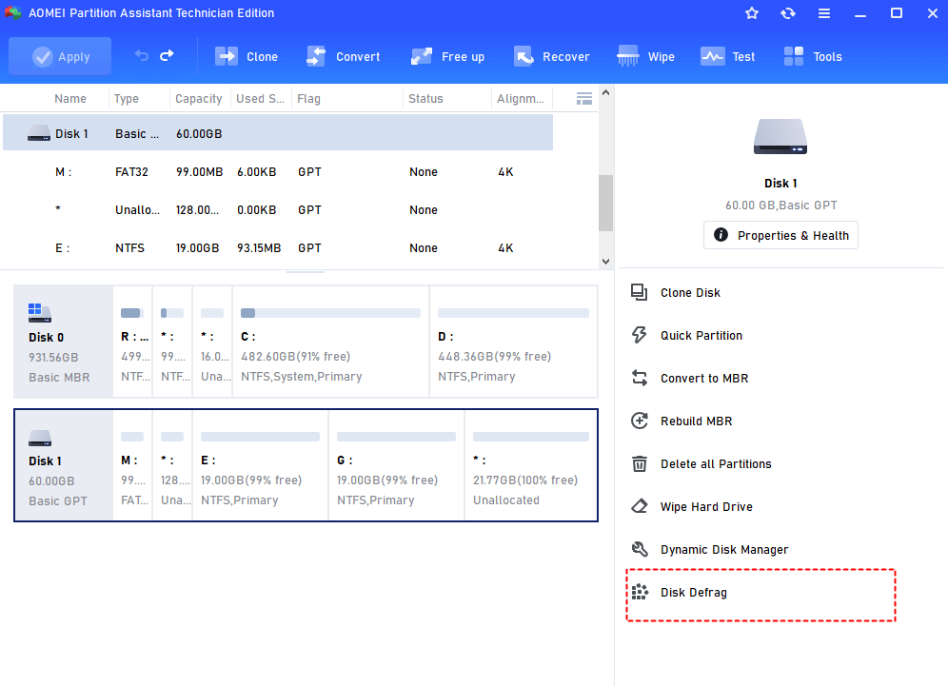
Task: Click the partition list scrollbar thumb
Action: 605,203
